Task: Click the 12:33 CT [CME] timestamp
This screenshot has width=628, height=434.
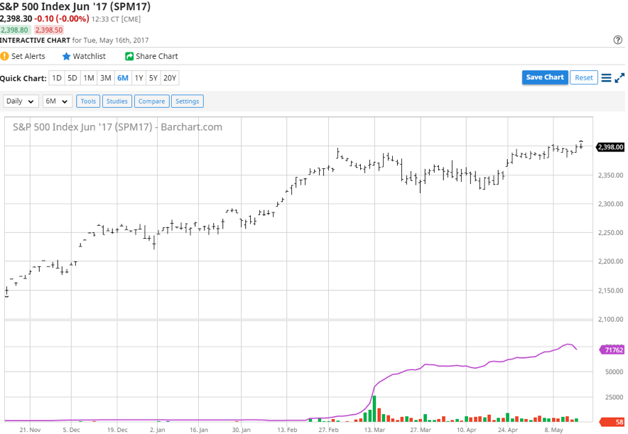Action: tap(116, 19)
